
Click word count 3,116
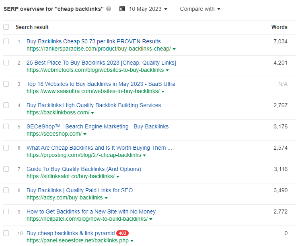(x=281, y=169)
